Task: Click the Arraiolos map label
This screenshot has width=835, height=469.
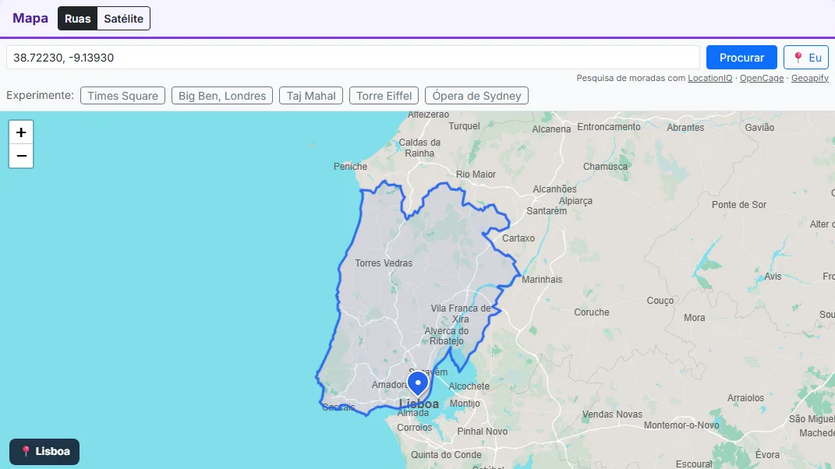Action: [x=746, y=398]
